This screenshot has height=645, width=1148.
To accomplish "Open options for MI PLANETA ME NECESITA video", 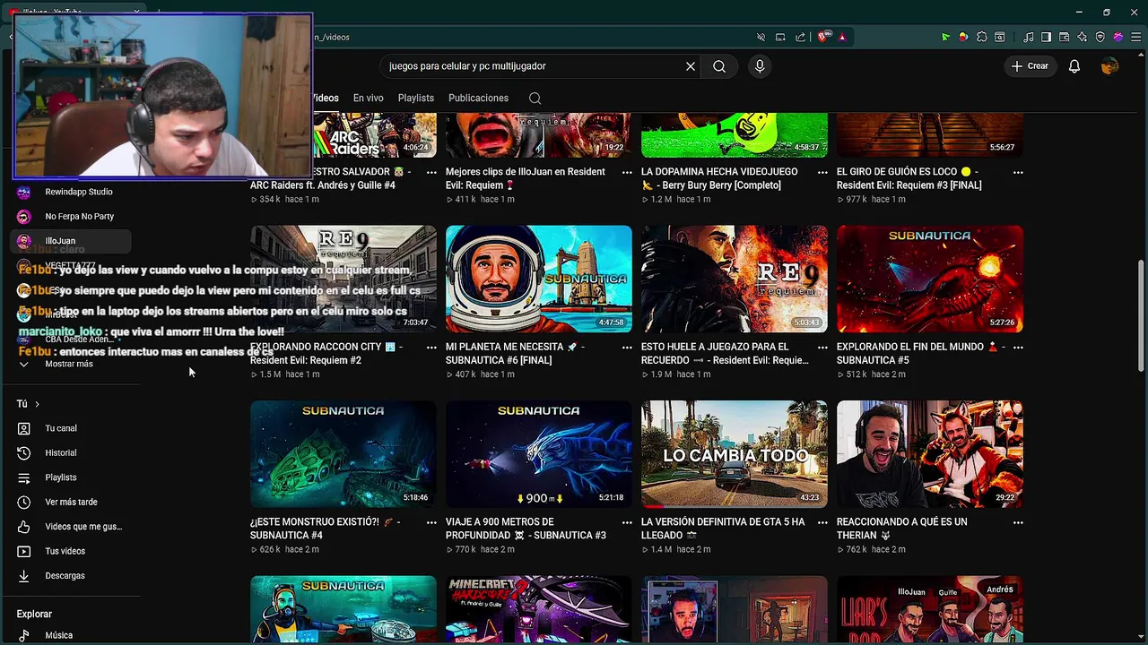I will (x=627, y=347).
